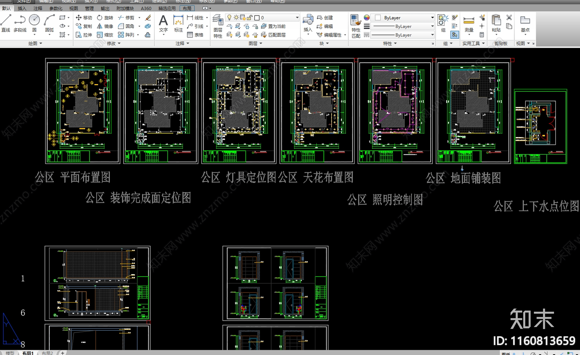Open the 视图 ribbon tab
580x355 pixels.
(x=74, y=8)
